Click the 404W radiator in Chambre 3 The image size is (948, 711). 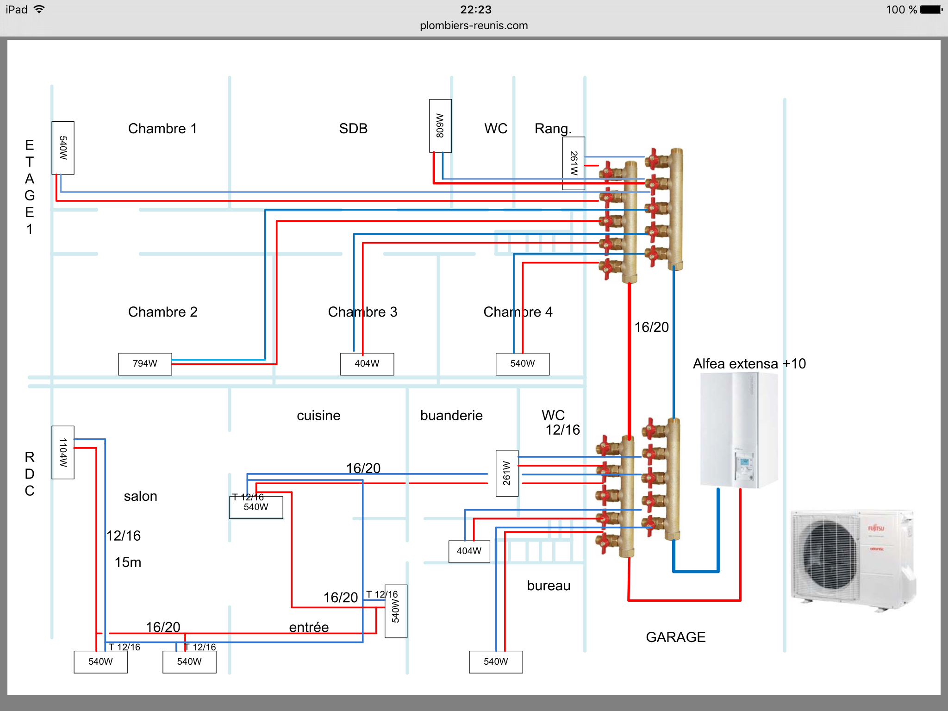pos(367,364)
